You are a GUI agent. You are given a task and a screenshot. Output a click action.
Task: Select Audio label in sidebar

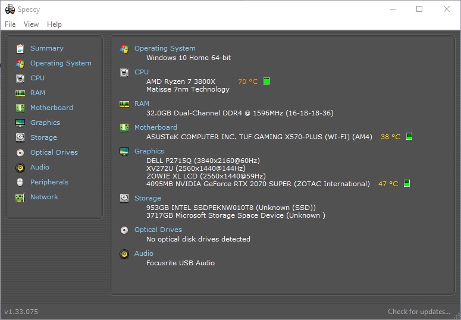[x=40, y=167]
